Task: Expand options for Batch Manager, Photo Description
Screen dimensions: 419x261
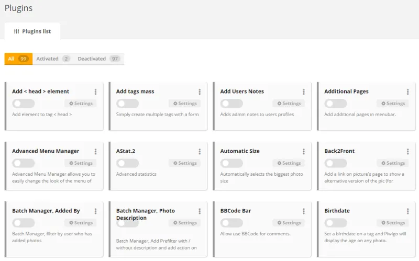Action: pos(200,211)
